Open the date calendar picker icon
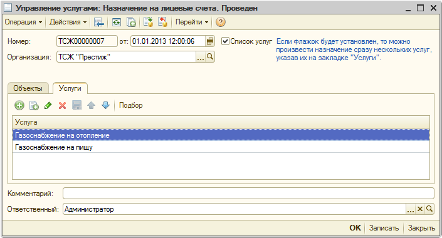 [x=210, y=41]
